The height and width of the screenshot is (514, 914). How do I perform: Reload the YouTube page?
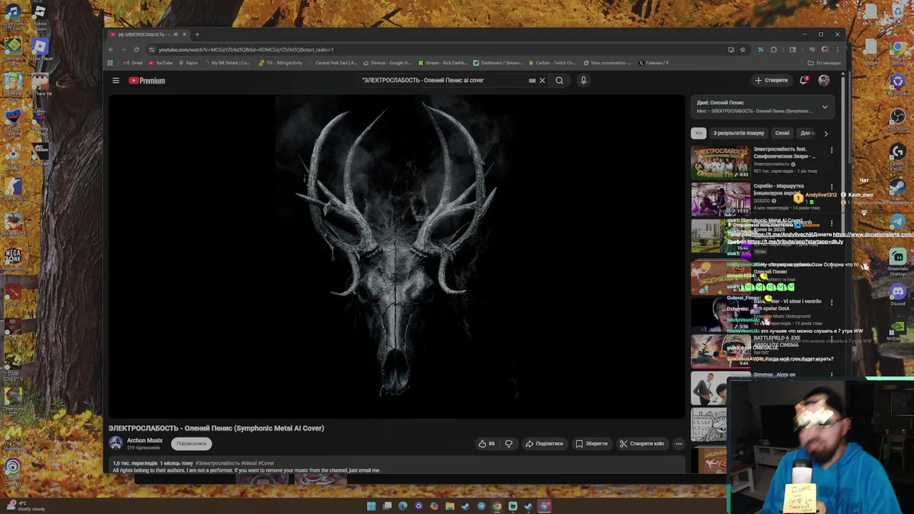tap(136, 49)
